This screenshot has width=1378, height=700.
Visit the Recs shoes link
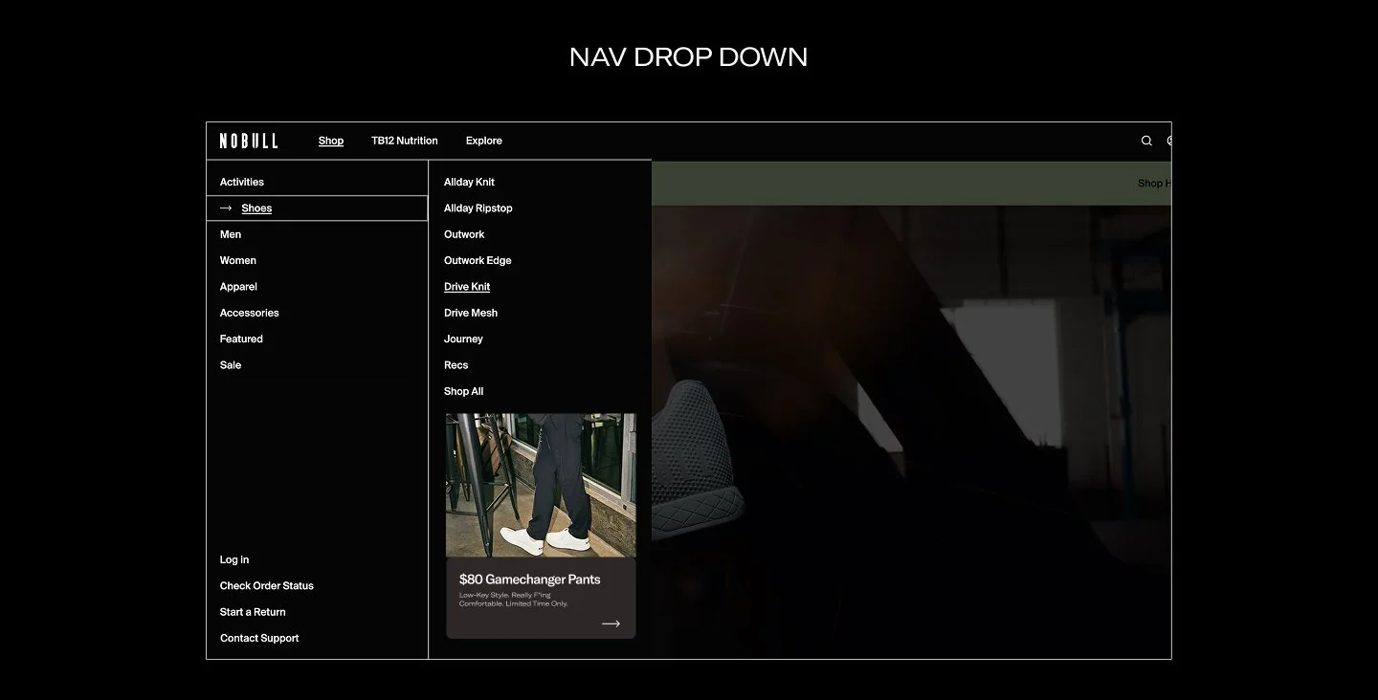[x=456, y=365]
